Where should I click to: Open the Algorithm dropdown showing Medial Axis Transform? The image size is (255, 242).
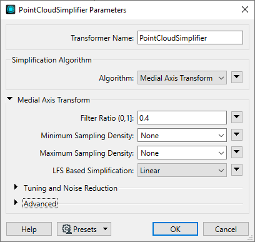(182, 78)
